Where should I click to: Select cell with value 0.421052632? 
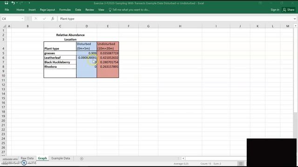(108, 58)
